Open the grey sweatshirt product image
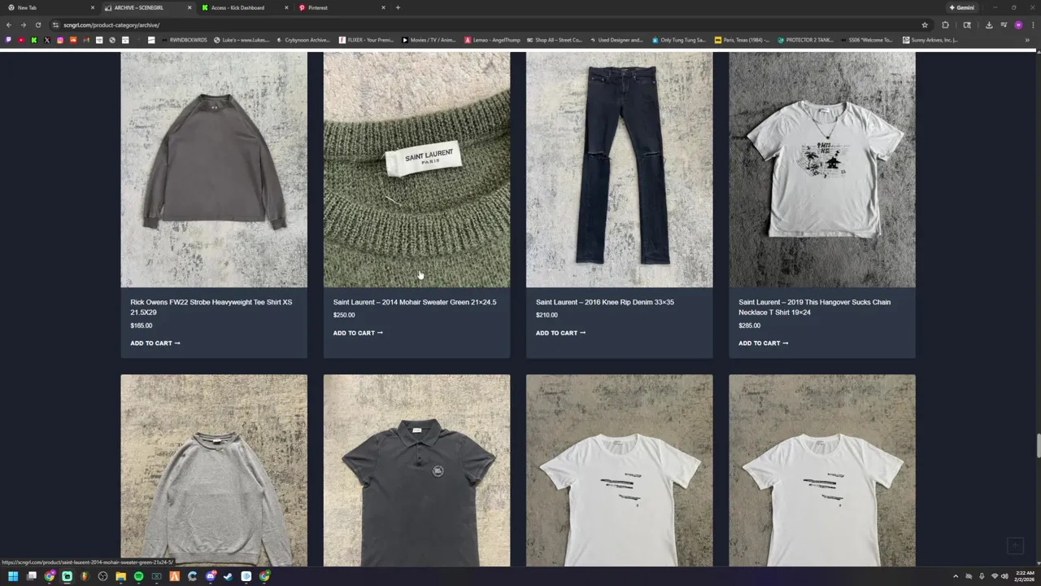 coord(214,470)
